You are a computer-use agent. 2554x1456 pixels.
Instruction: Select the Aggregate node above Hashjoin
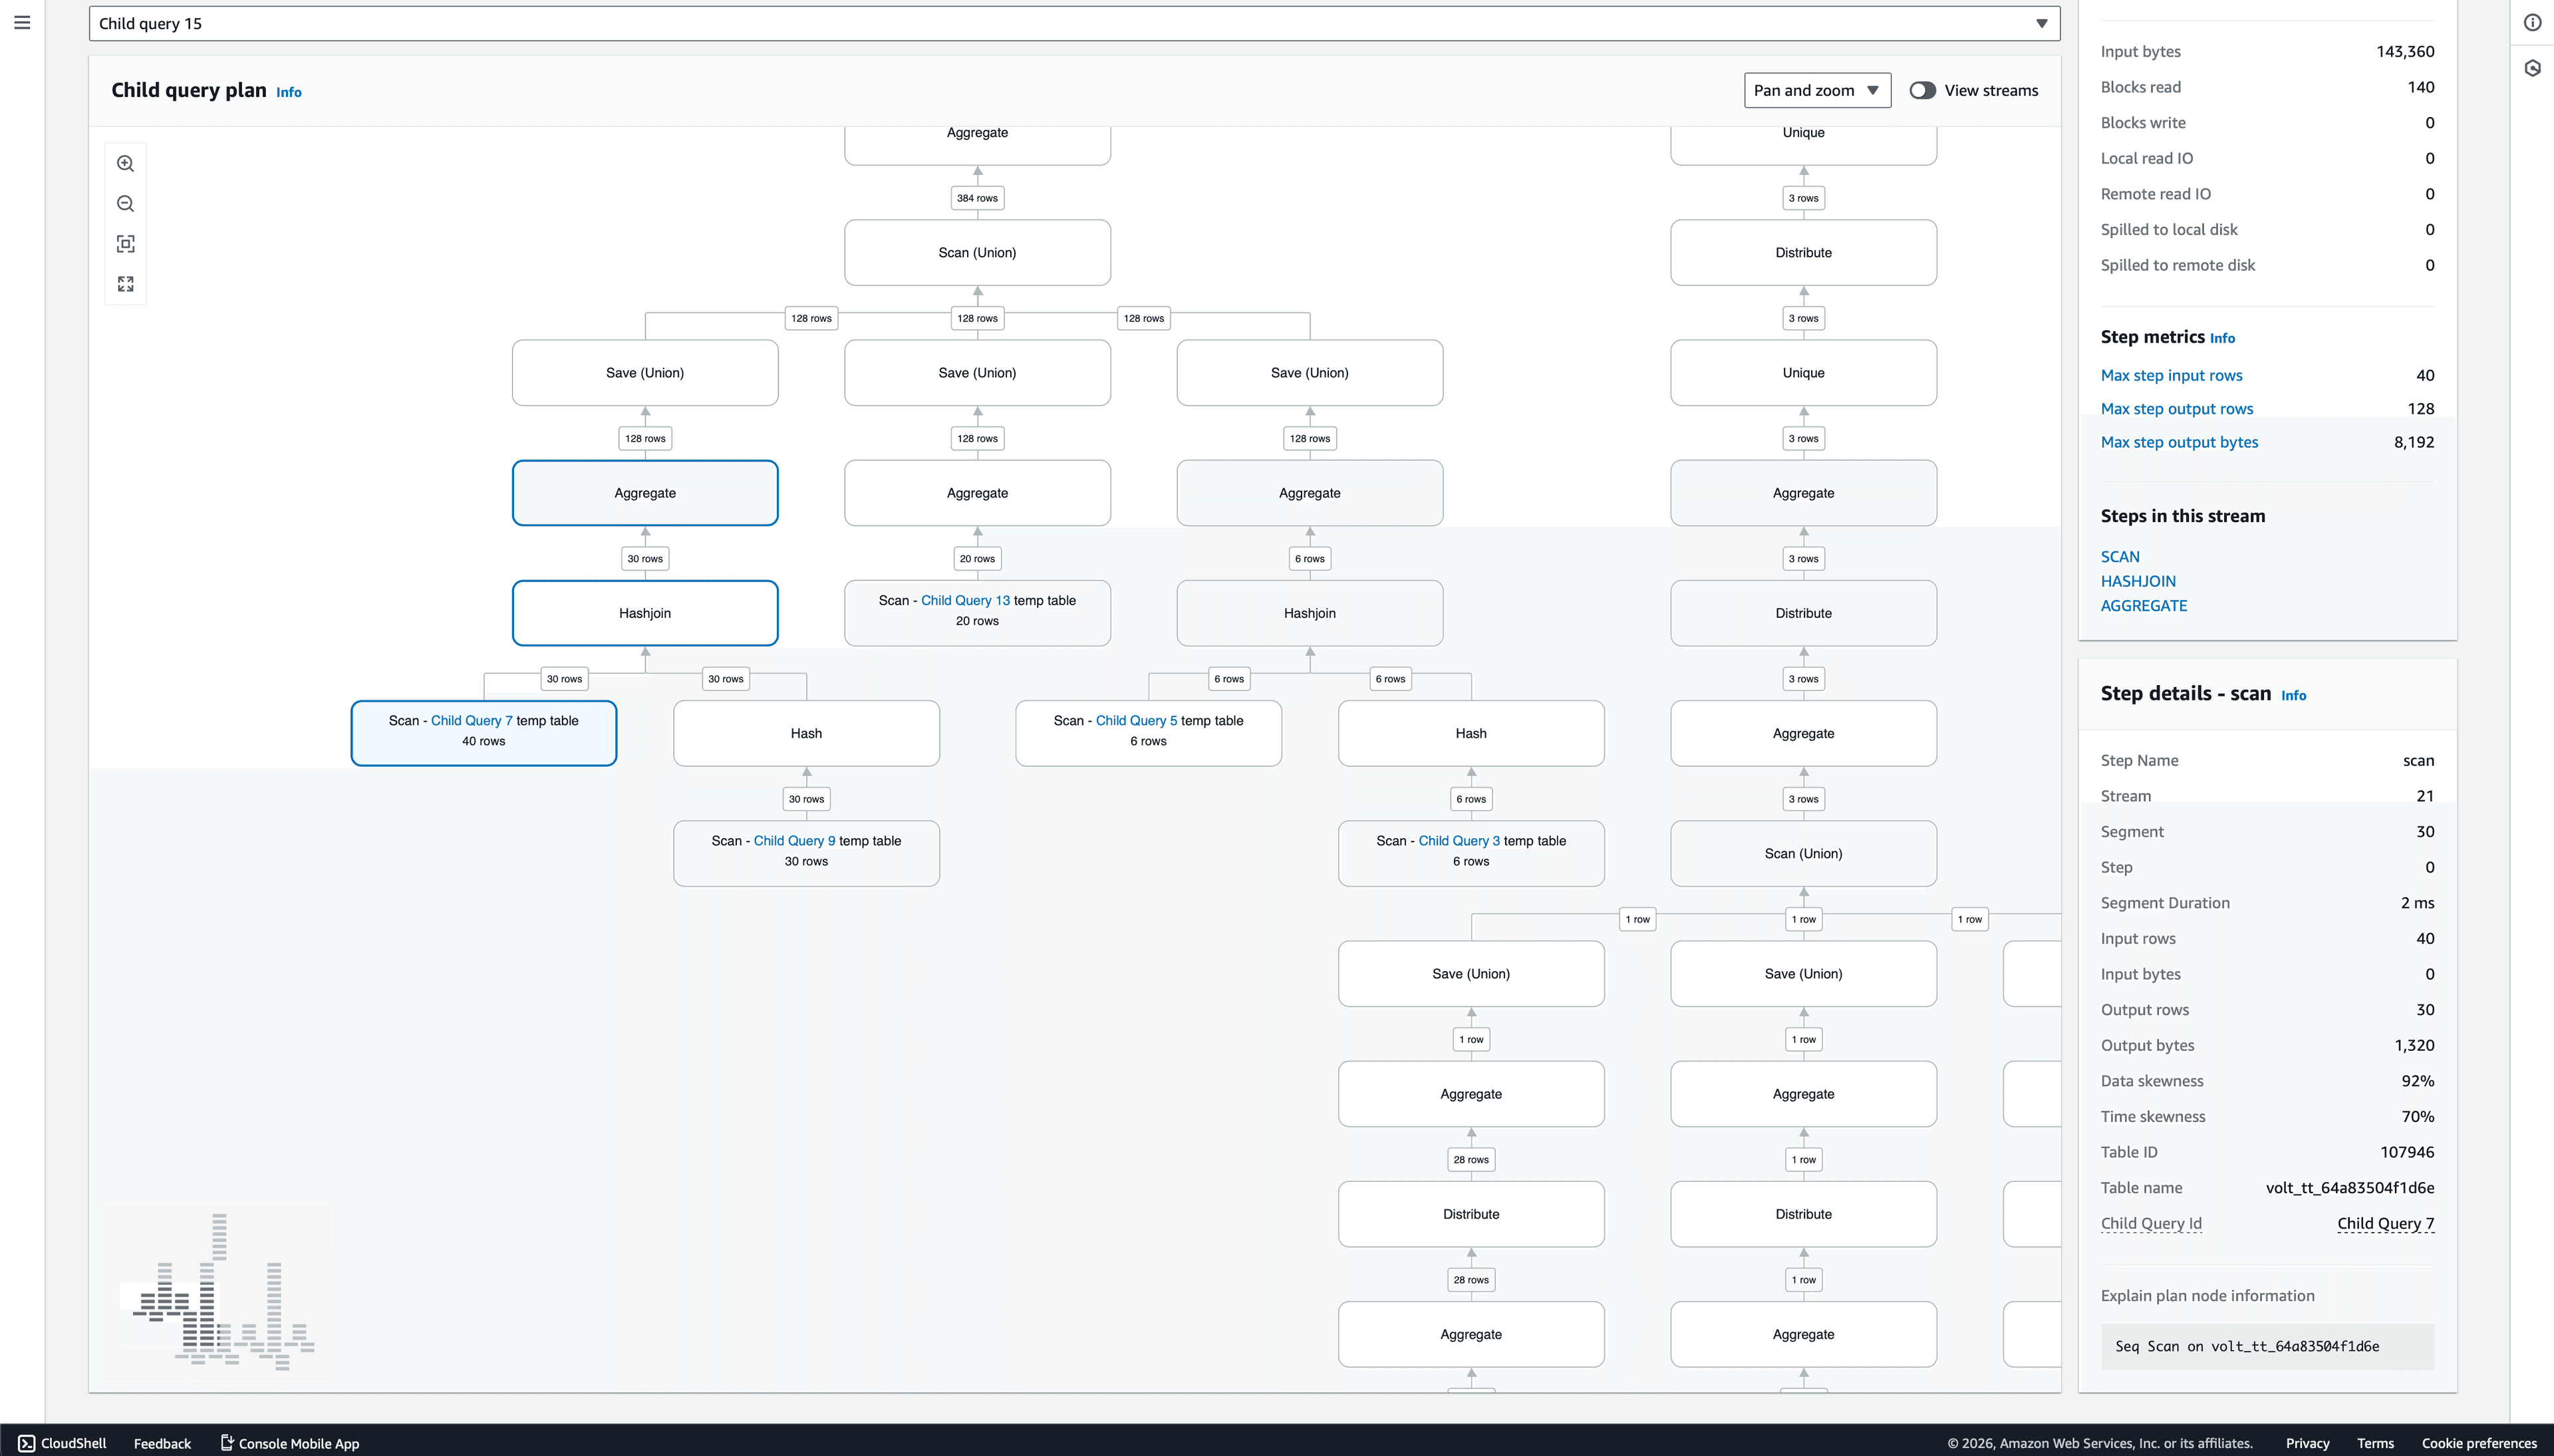(644, 492)
